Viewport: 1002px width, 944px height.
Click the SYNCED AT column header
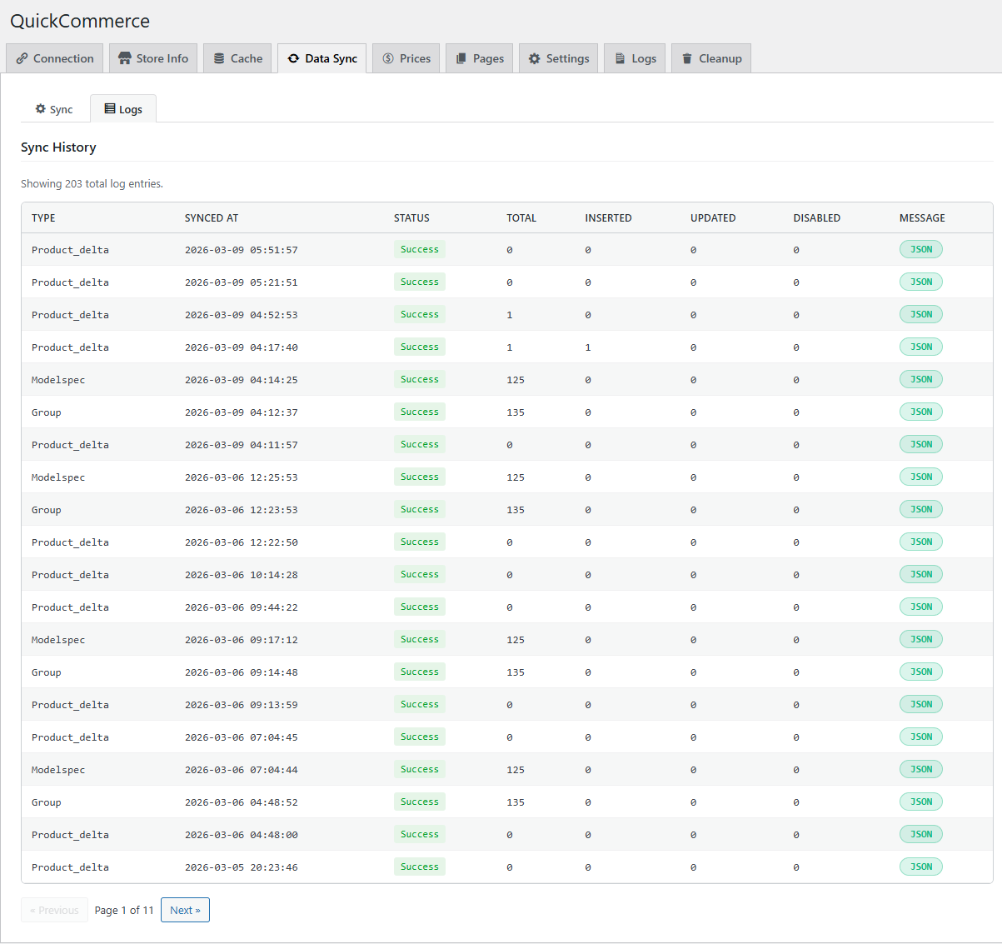pos(212,218)
